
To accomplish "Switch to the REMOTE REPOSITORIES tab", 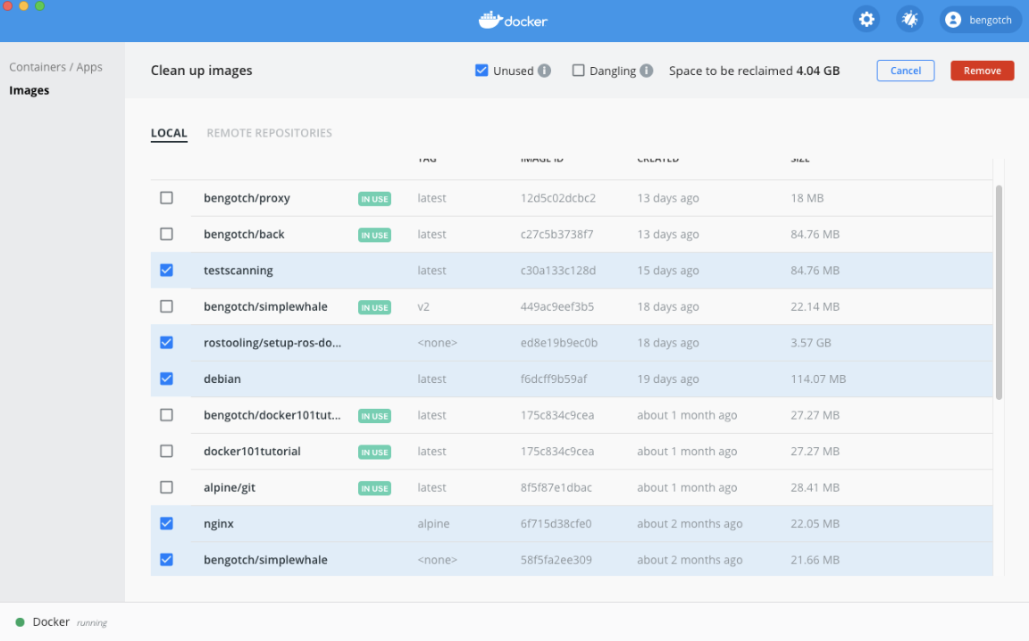I will (x=272, y=132).
